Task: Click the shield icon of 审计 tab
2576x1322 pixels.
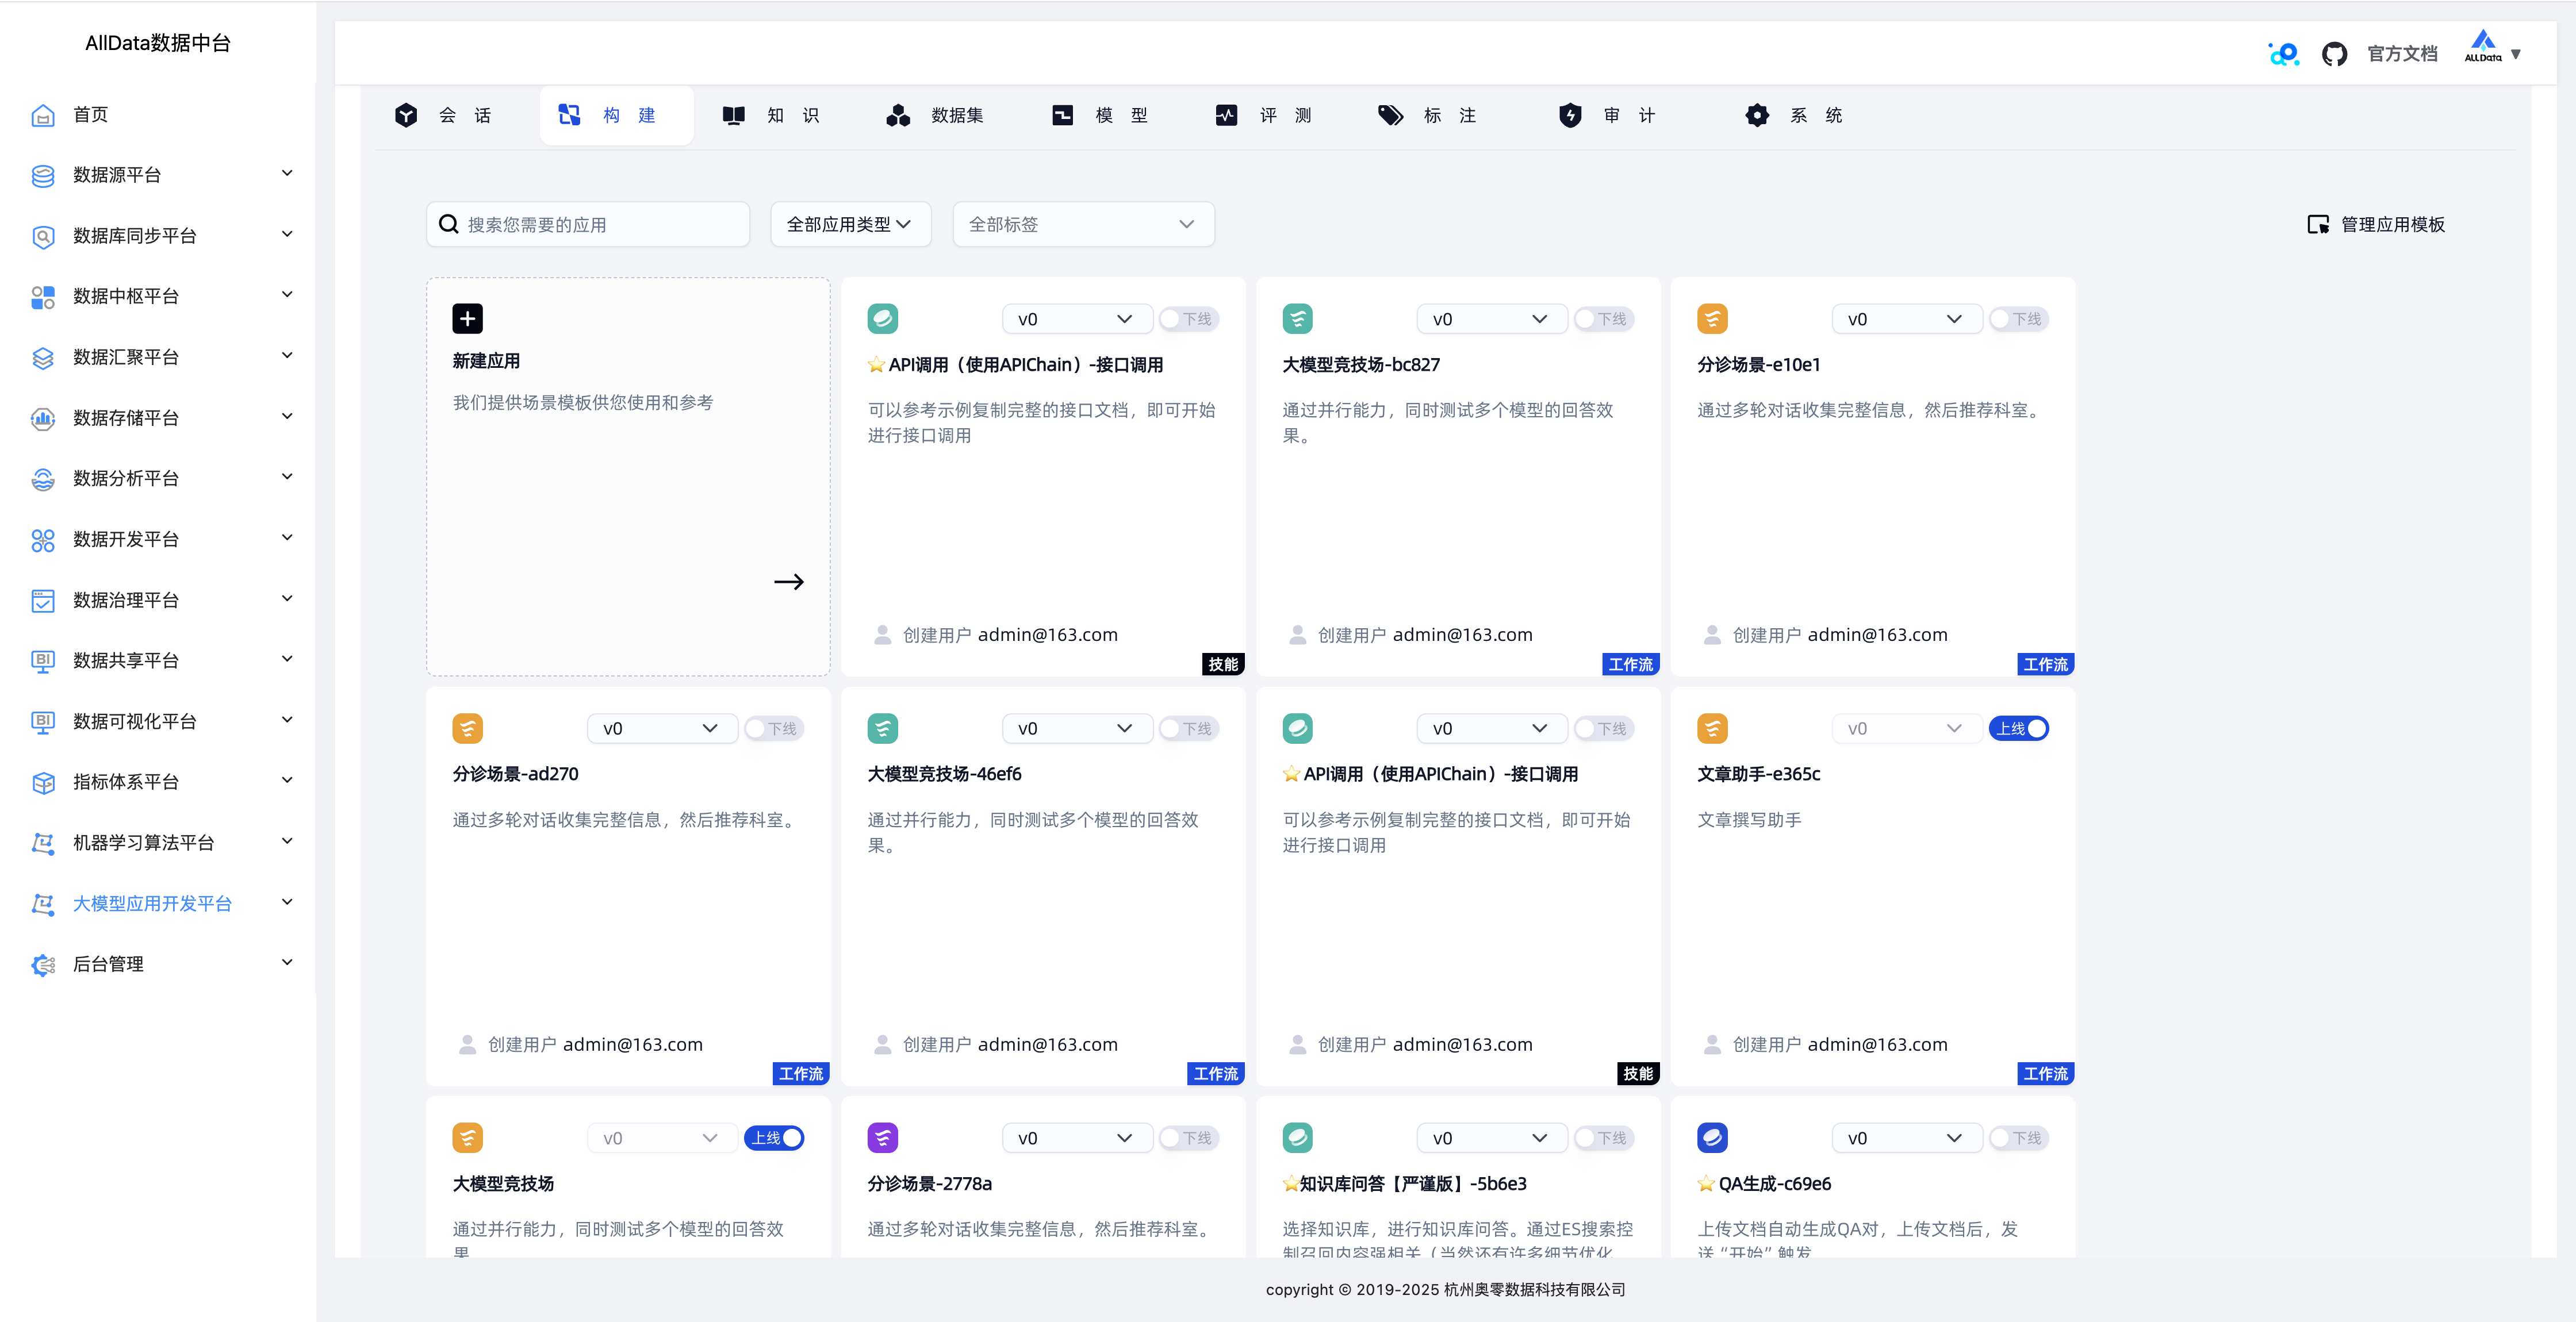Action: [1570, 115]
